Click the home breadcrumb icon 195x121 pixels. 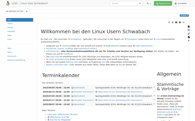(27, 11)
